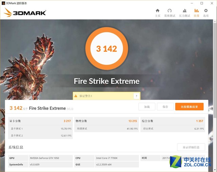This screenshot has width=217, height=172.
Task: Click the 6.31 FPS combined test value
Action: pyautogui.click(x=199, y=129)
